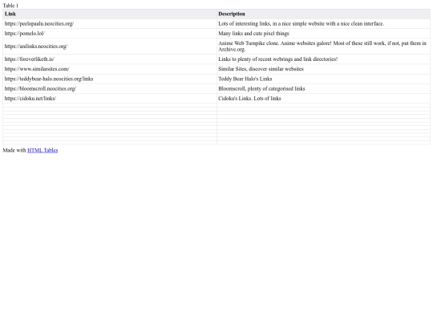Click the Link column header
The image size is (433, 325).
click(x=110, y=14)
